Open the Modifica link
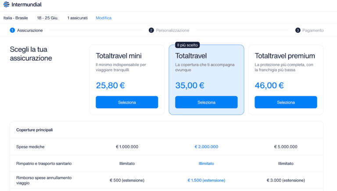The height and width of the screenshot is (191, 337). click(x=104, y=18)
